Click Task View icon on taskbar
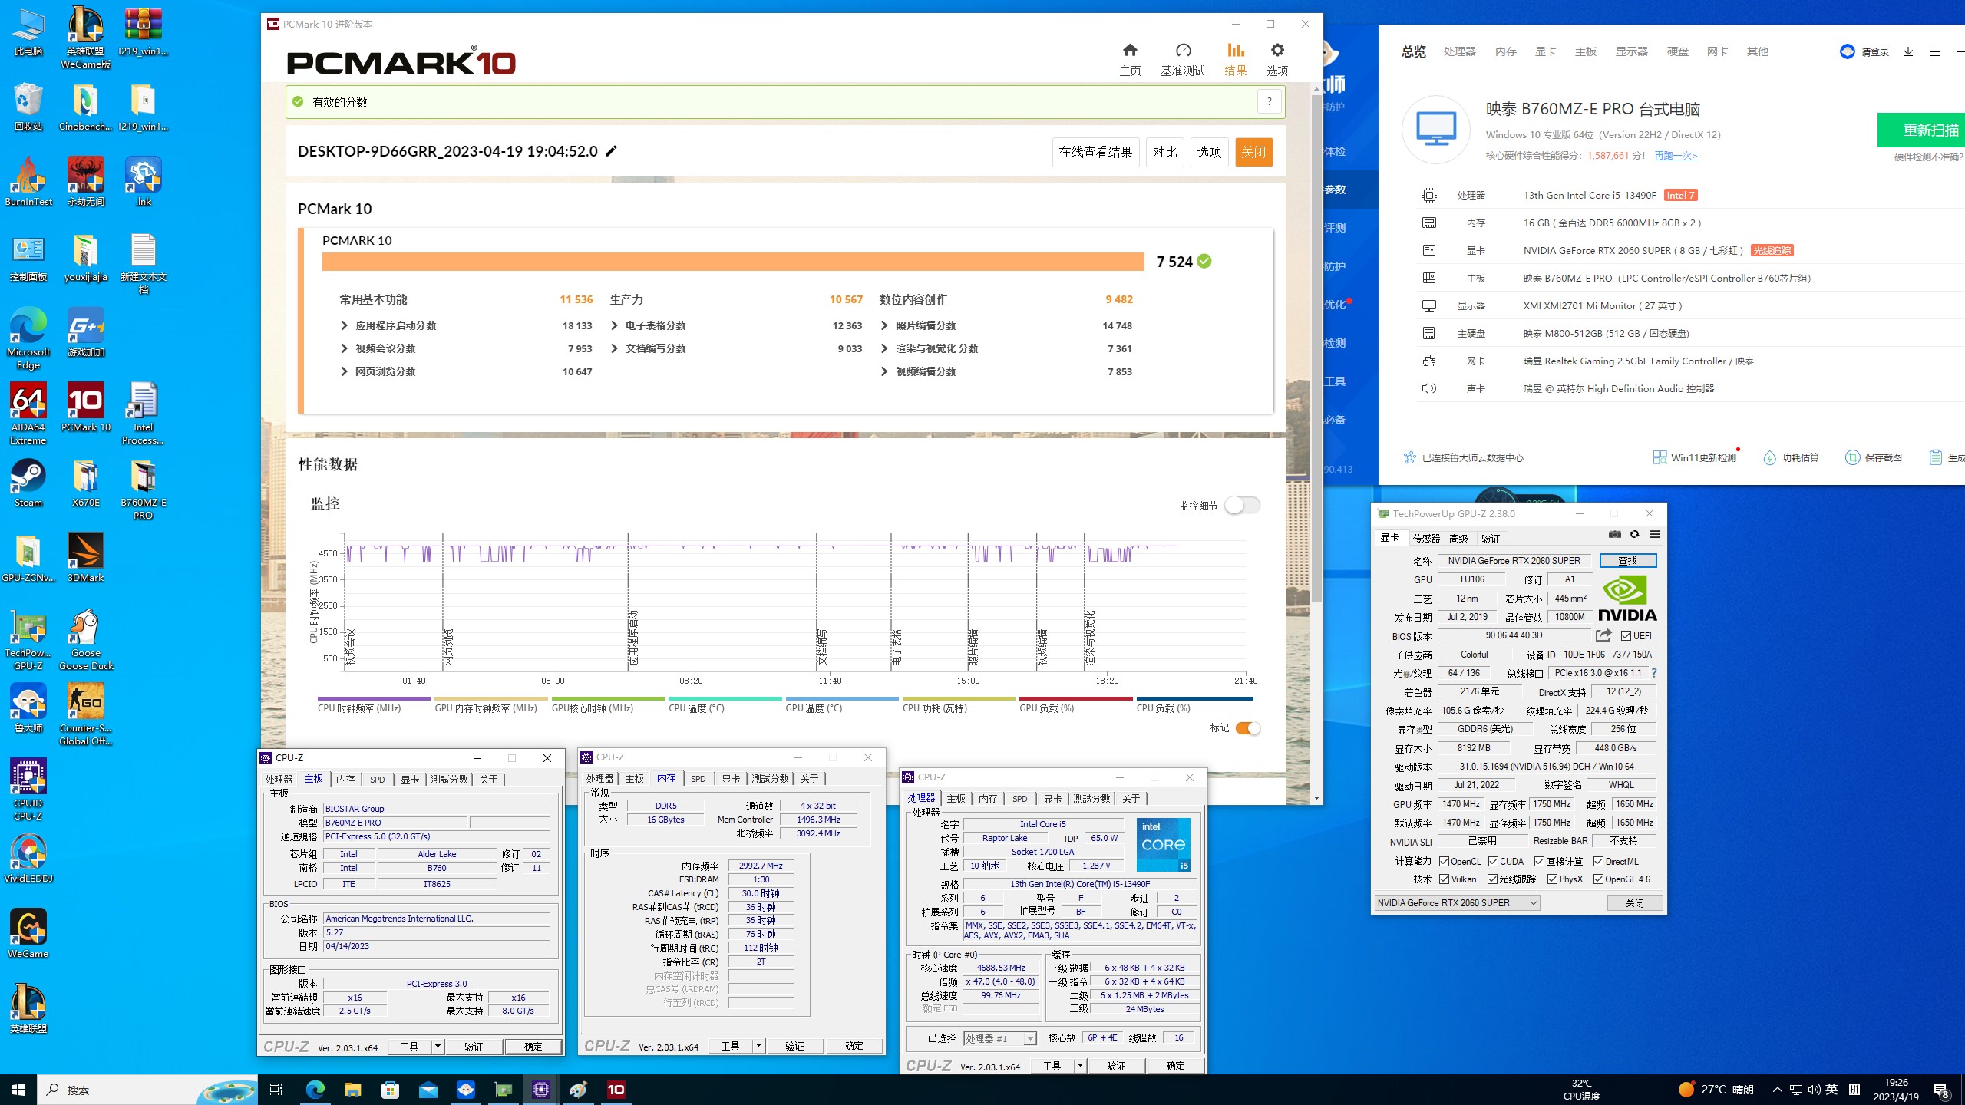This screenshot has height=1105, width=1965. 276,1089
